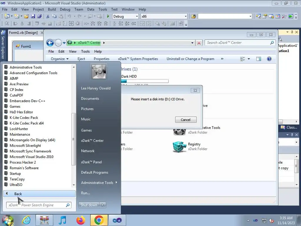Open Process Hacker 2 folder
Image resolution: width=301 pixels, height=226 pixels.
(23, 162)
